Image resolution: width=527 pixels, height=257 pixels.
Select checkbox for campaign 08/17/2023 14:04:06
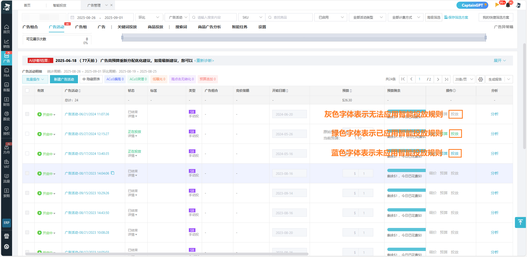[x=27, y=173]
